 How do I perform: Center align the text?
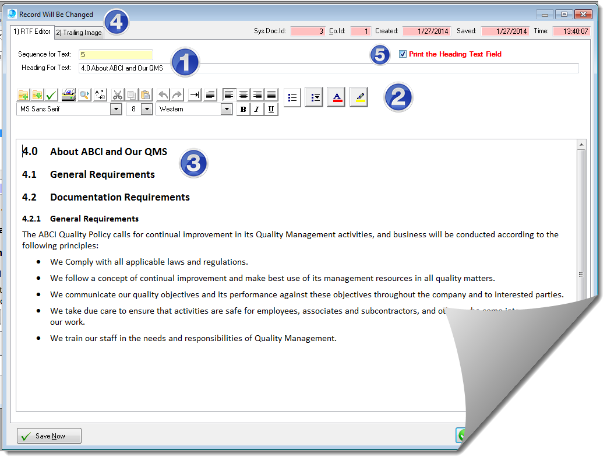[243, 94]
